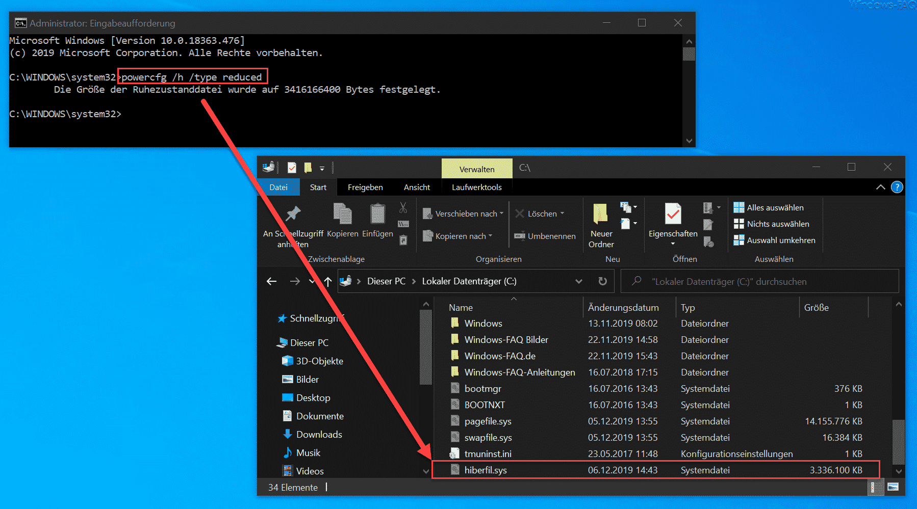Click the Neuer Ordner icon
Image resolution: width=917 pixels, height=509 pixels.
(x=601, y=213)
